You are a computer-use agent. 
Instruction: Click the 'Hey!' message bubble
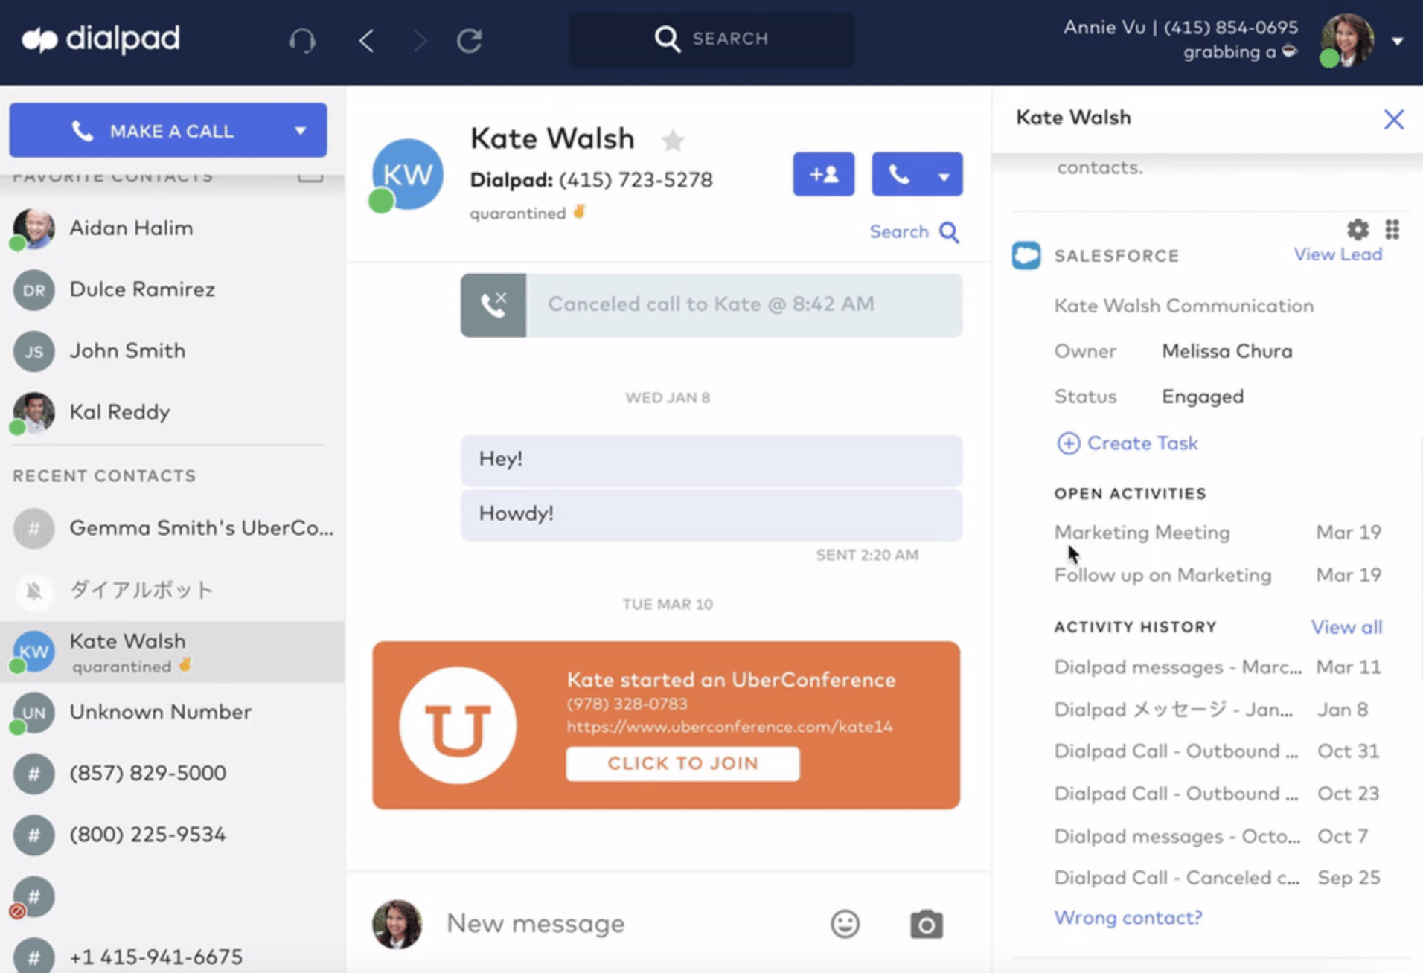pos(711,460)
